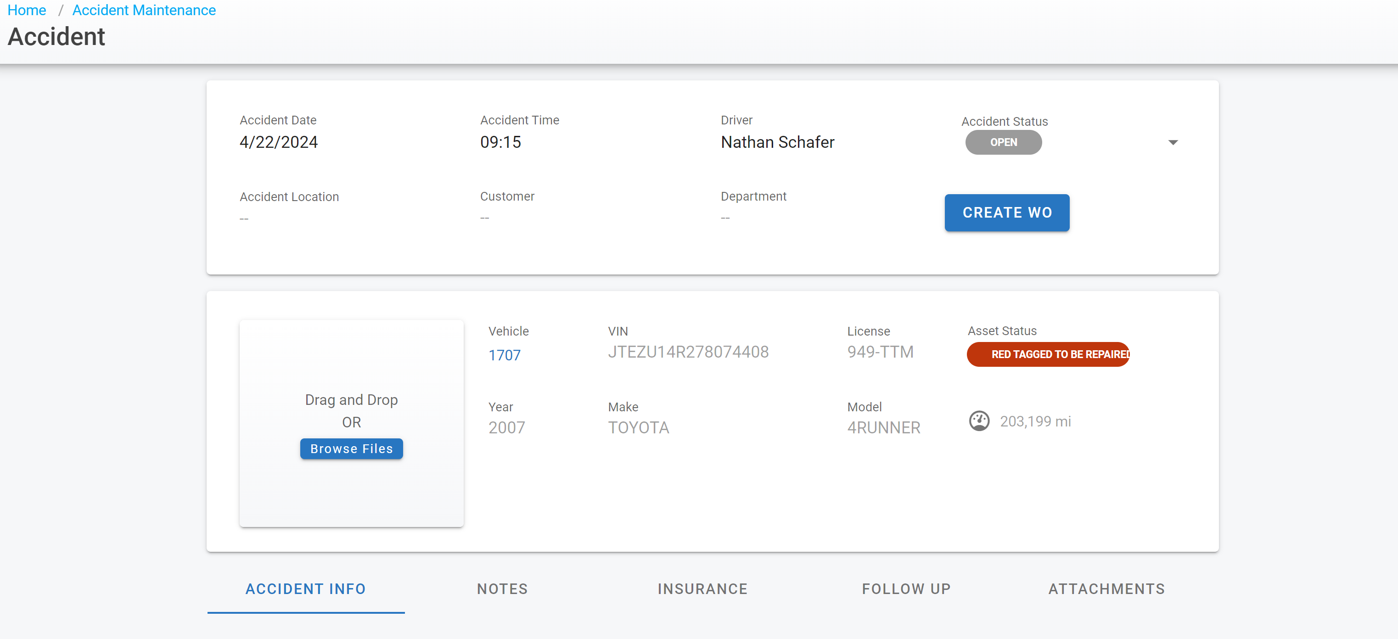Select the FOLLOW UP tab

pyautogui.click(x=906, y=589)
